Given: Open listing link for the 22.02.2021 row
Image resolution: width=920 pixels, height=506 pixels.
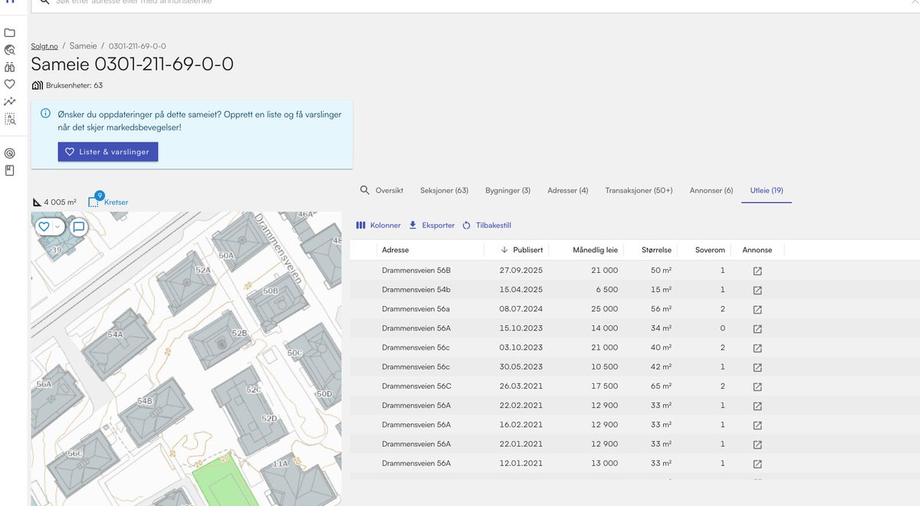Looking at the screenshot, I should coord(757,406).
